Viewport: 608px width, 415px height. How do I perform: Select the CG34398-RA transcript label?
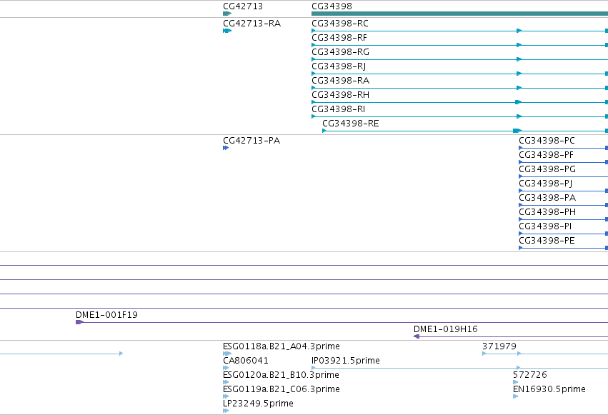(340, 81)
